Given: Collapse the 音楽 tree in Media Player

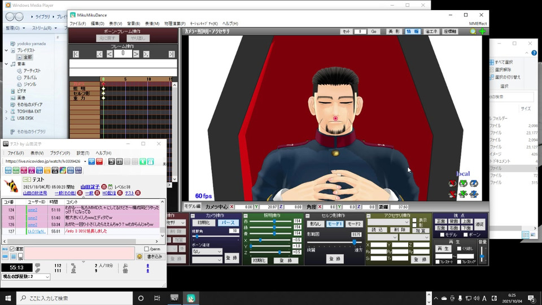Looking at the screenshot, I should click(6, 64).
